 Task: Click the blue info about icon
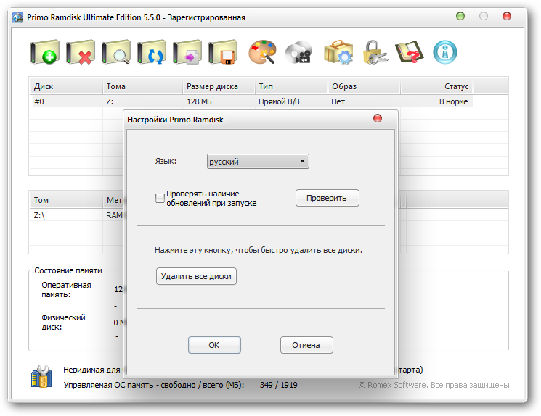point(445,52)
